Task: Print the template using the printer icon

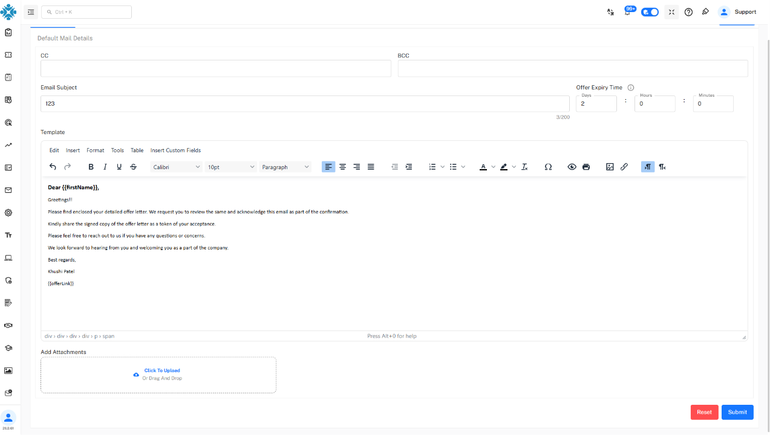Action: pyautogui.click(x=586, y=167)
